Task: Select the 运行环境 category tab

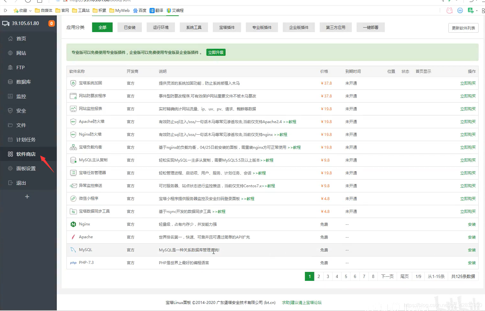Action: (161, 27)
